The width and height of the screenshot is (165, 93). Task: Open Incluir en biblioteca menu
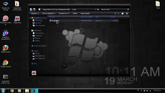pos(49,13)
